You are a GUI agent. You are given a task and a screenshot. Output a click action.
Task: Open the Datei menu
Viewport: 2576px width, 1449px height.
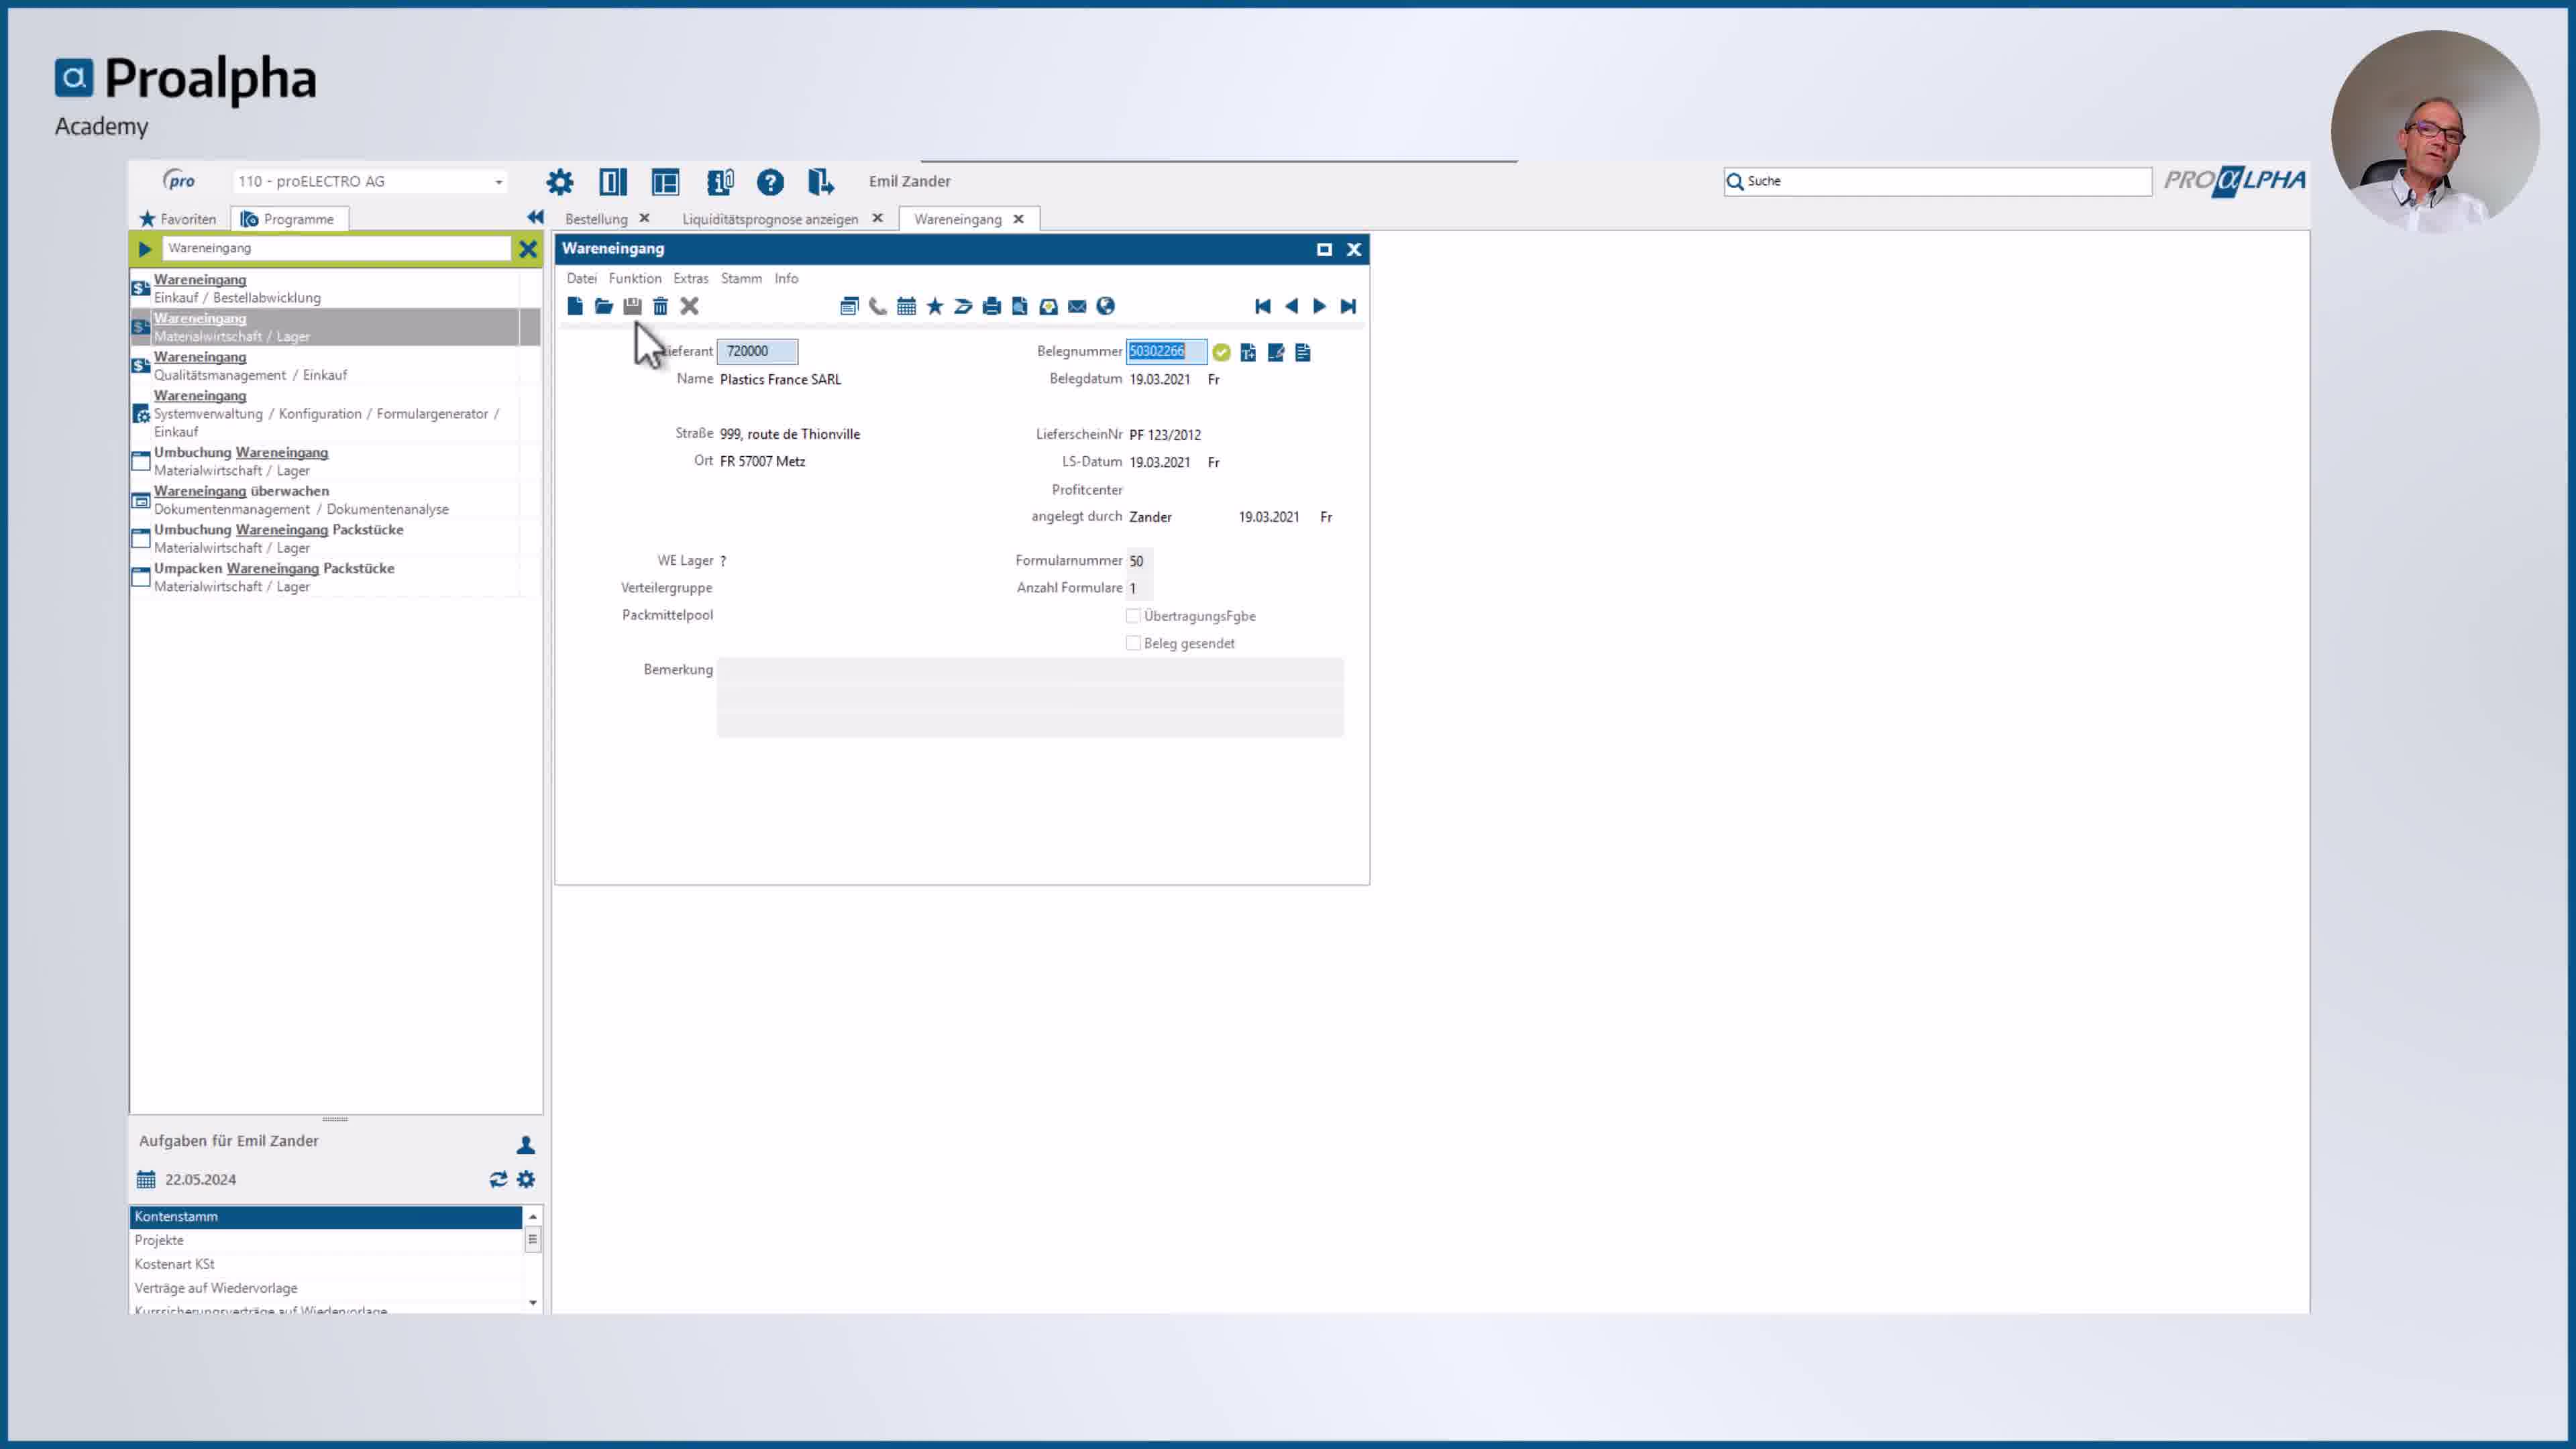[x=581, y=278]
